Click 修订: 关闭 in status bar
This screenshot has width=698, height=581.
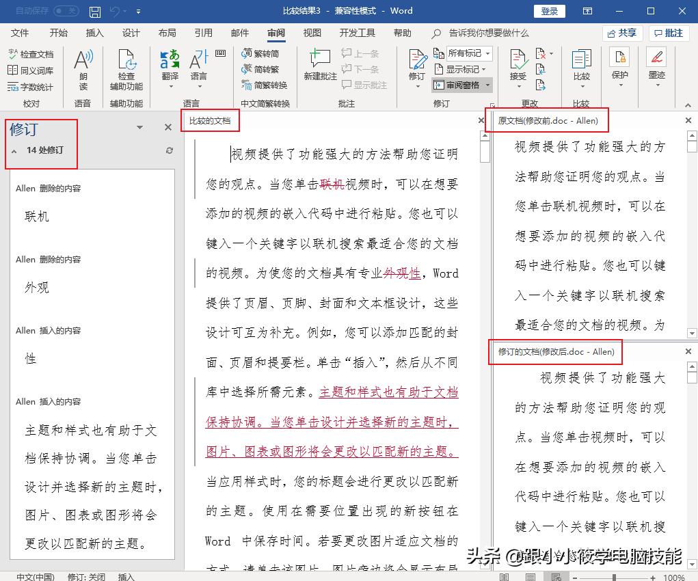click(x=86, y=576)
